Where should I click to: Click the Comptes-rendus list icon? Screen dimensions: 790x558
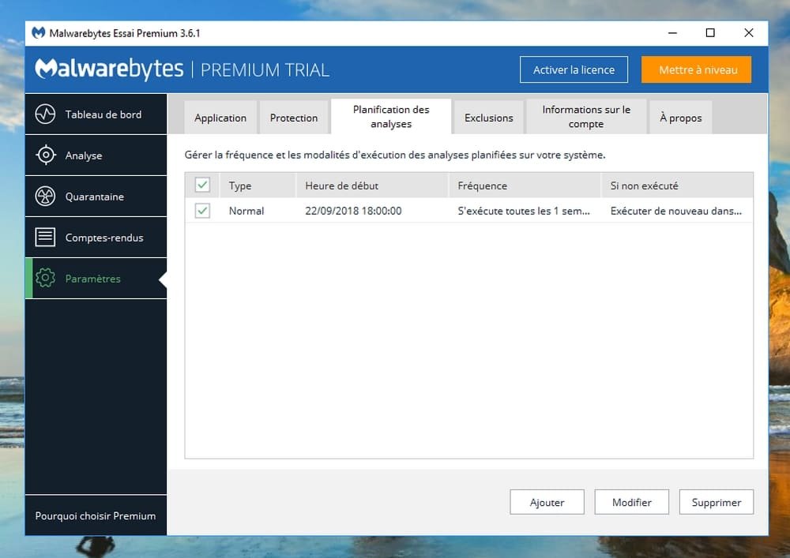coord(45,237)
